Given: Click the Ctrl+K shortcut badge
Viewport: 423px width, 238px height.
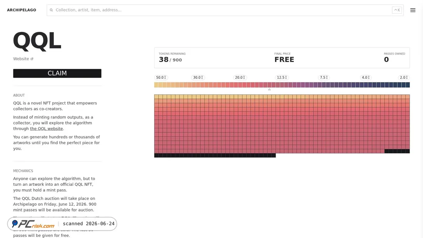Looking at the screenshot, I should coord(397,10).
